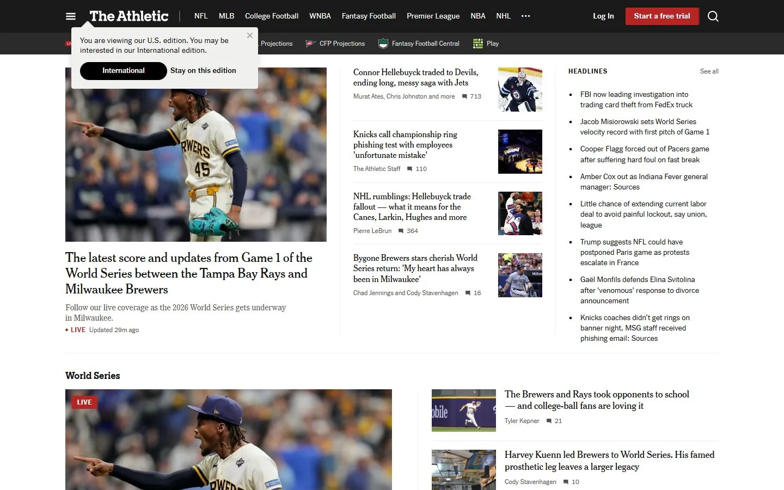Click comment icon beside 21 count

(549, 421)
